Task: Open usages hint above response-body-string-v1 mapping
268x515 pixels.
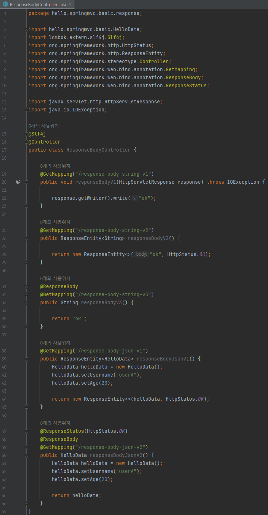Action: coord(55,166)
